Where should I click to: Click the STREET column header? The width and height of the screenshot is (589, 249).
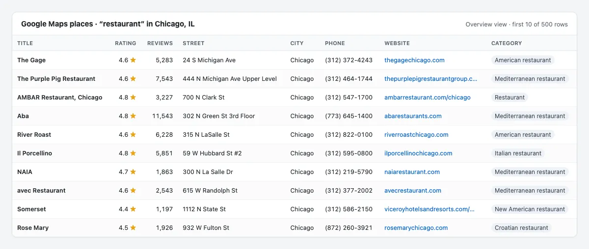click(193, 43)
